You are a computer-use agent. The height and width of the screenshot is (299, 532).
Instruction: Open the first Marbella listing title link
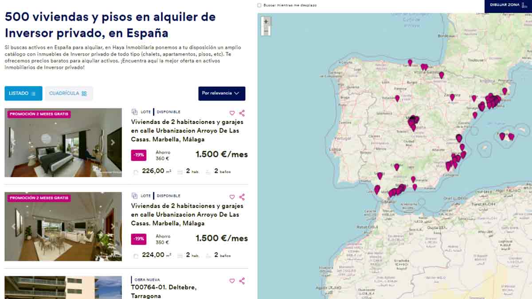187,131
